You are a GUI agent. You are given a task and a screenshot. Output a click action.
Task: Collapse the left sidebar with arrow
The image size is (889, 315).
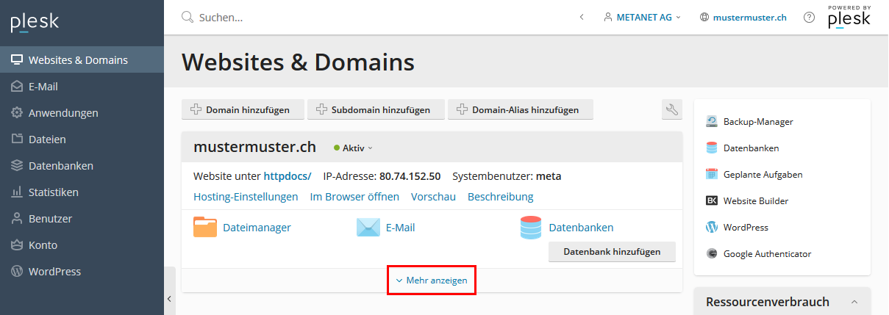coord(169,299)
